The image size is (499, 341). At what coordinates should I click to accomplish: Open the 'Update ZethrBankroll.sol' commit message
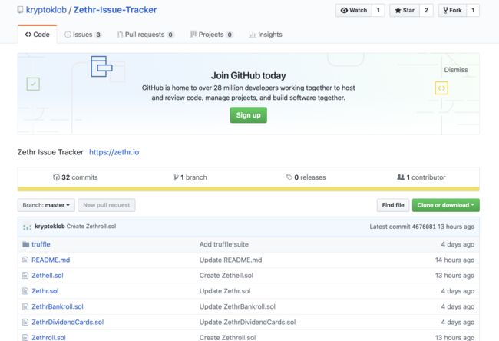pyautogui.click(x=237, y=306)
